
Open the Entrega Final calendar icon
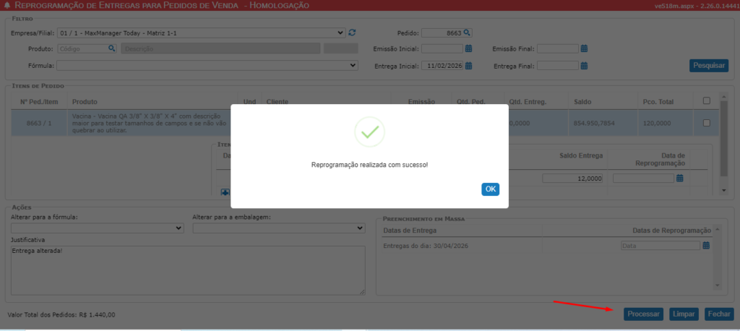tap(584, 66)
